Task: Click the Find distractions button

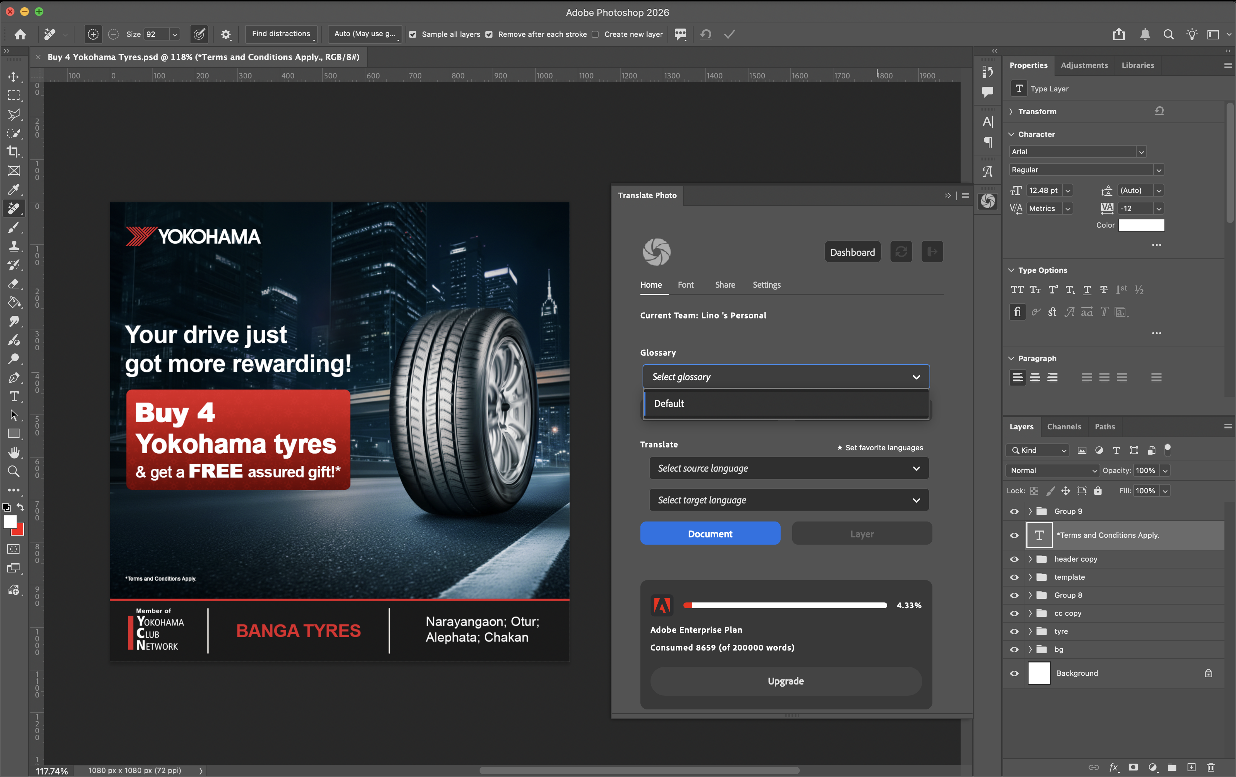Action: [x=281, y=34]
